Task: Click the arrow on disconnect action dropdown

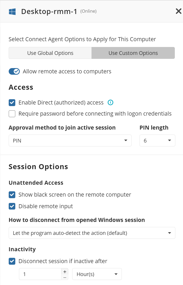Action: [170, 233]
